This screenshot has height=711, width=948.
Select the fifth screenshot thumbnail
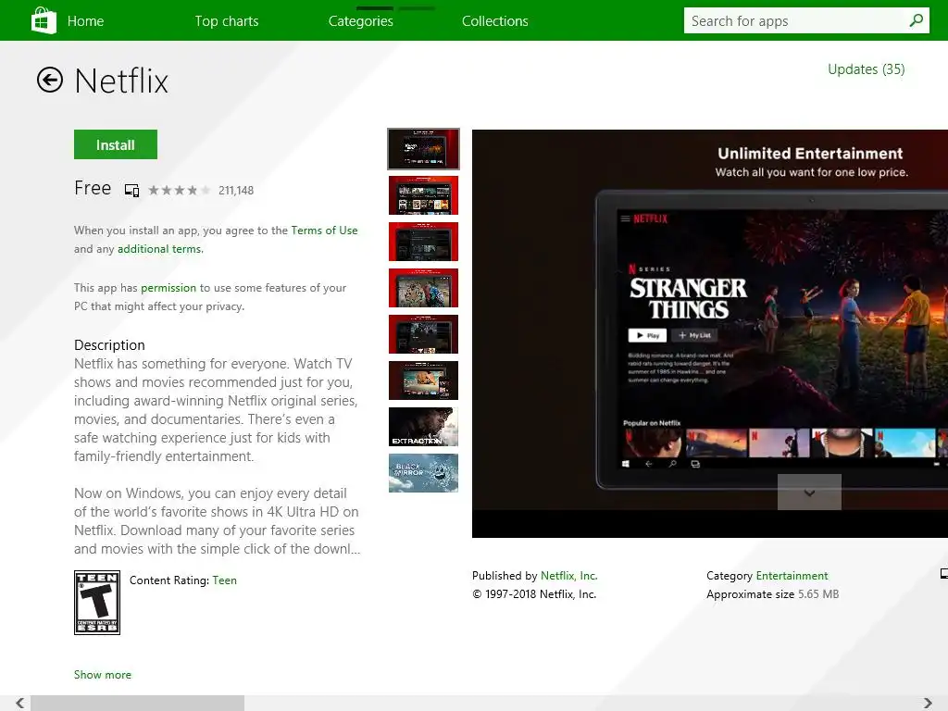423,334
